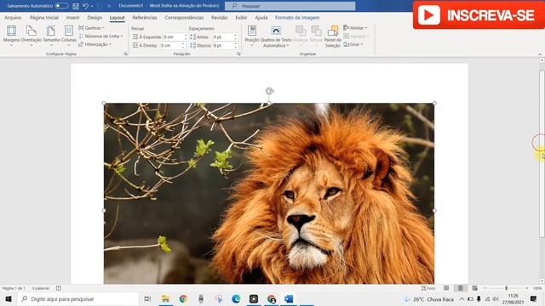The width and height of the screenshot is (545, 306).
Task: Open the Margens page margins menu
Action: coord(11,36)
